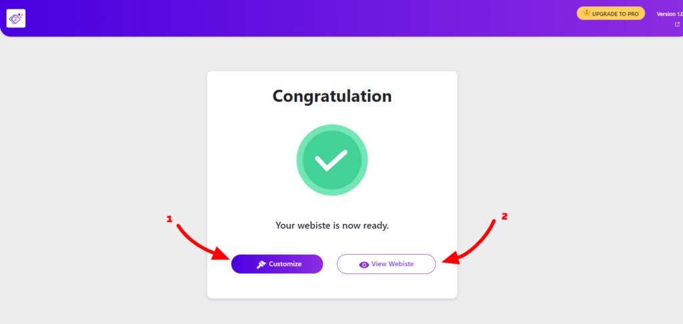Click the eye icon on View Webiste
The image size is (683, 324).
pyautogui.click(x=364, y=265)
